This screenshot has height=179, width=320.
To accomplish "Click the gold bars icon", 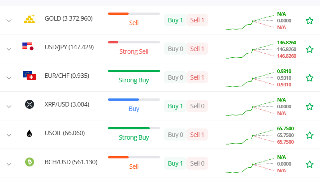I will pyautogui.click(x=30, y=19).
